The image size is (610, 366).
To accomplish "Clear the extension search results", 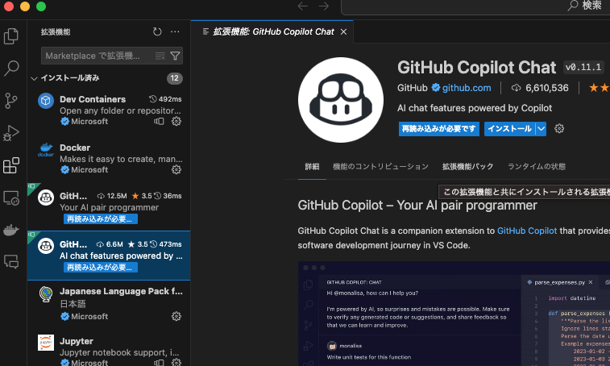I will [x=160, y=56].
